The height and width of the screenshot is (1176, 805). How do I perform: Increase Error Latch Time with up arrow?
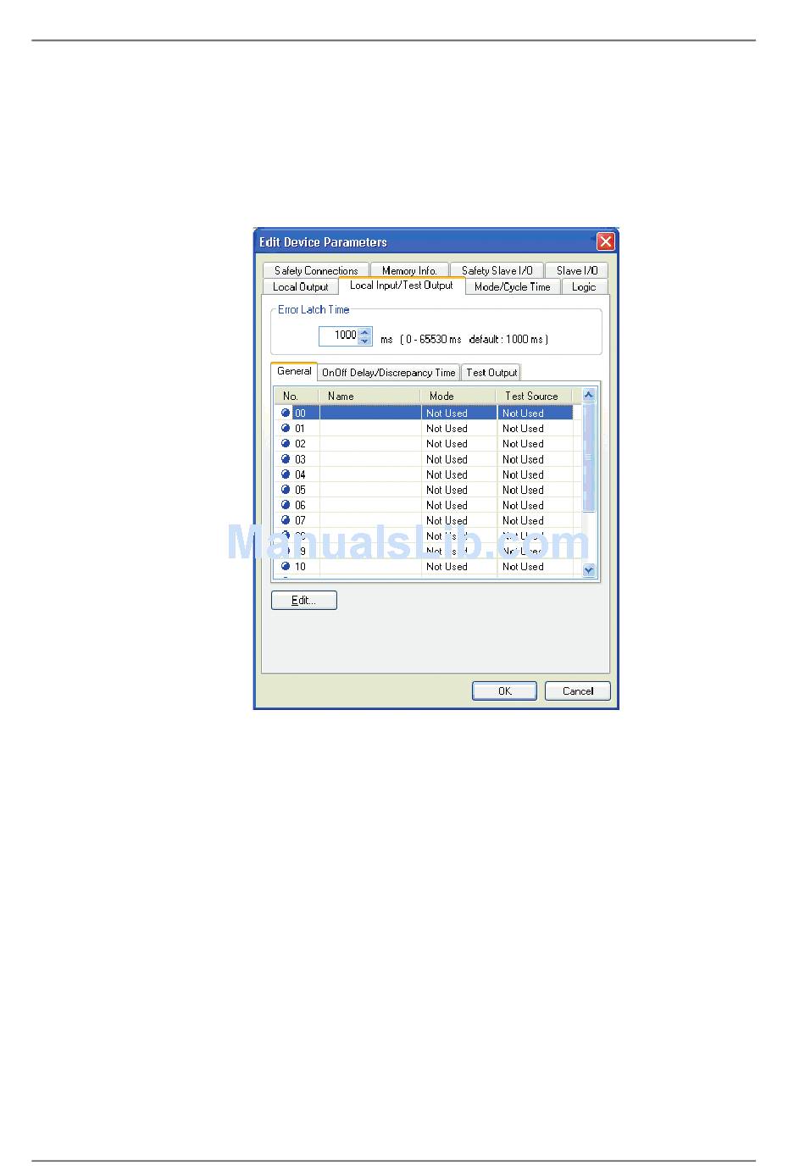(365, 331)
